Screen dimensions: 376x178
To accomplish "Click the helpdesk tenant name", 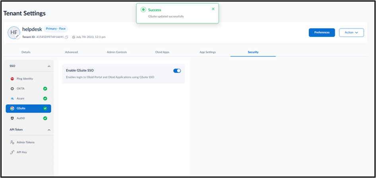I will click(x=32, y=29).
